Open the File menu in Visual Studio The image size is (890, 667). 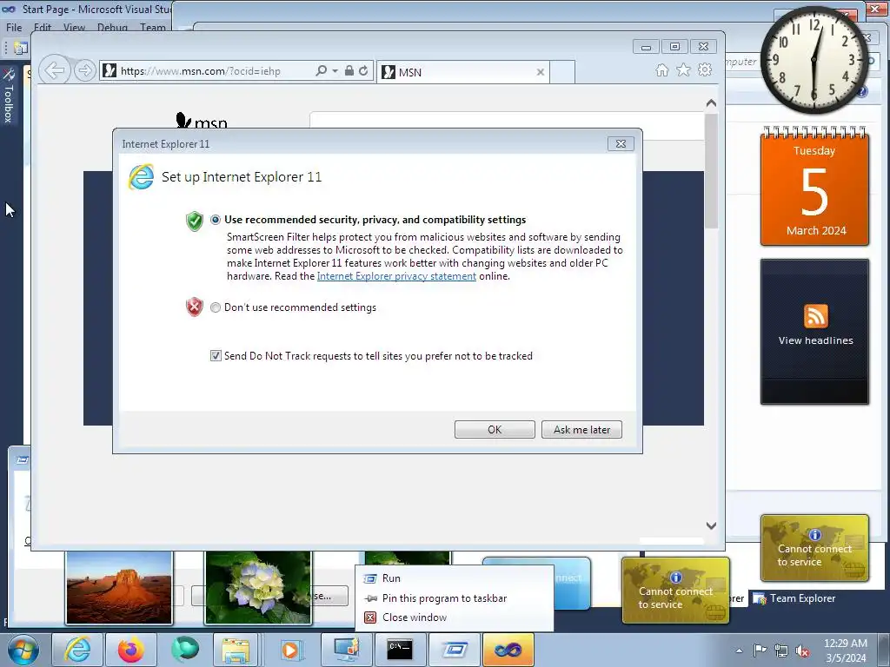(x=14, y=27)
